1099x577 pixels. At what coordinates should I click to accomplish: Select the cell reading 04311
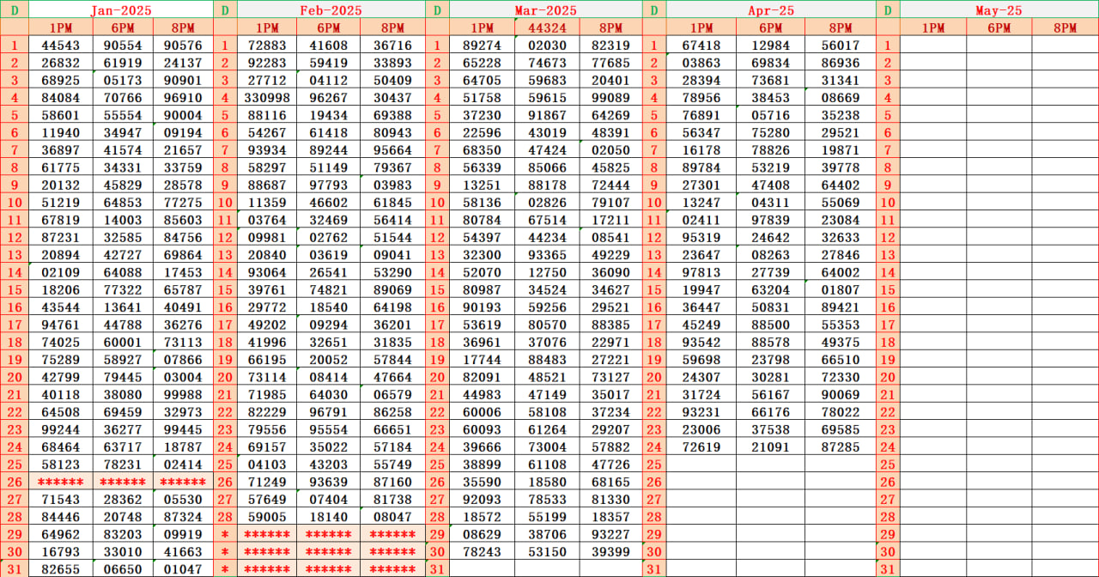[x=770, y=203]
